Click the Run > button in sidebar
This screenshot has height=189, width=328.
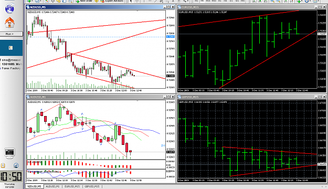coord(11,34)
